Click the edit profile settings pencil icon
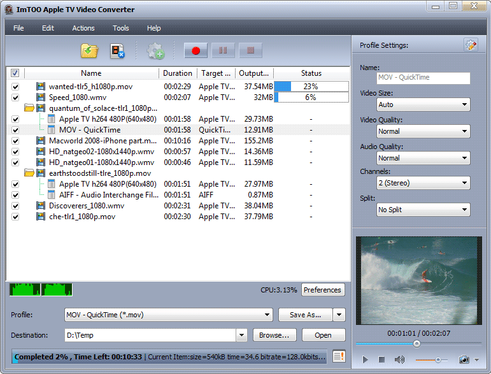This screenshot has width=491, height=374. point(471,45)
